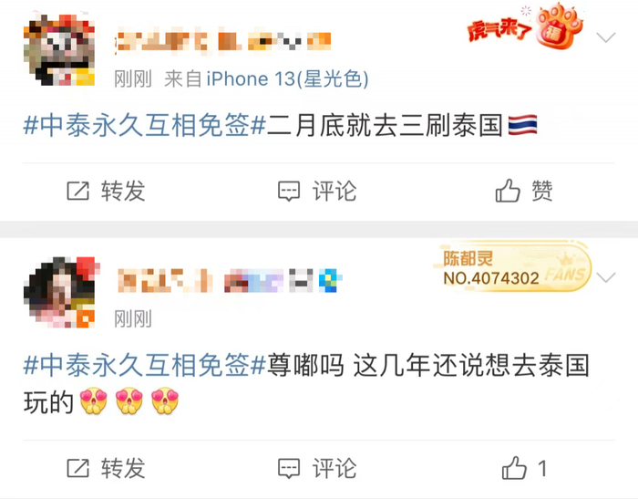Open the second poster's avatar
The image size is (638, 499).
pyautogui.click(x=59, y=292)
